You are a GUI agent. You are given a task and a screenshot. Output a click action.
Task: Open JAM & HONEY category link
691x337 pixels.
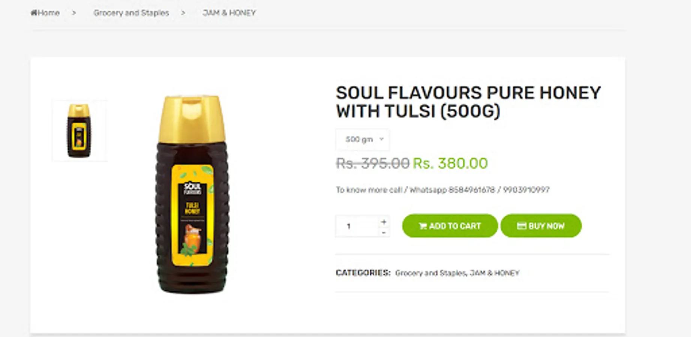click(x=495, y=273)
